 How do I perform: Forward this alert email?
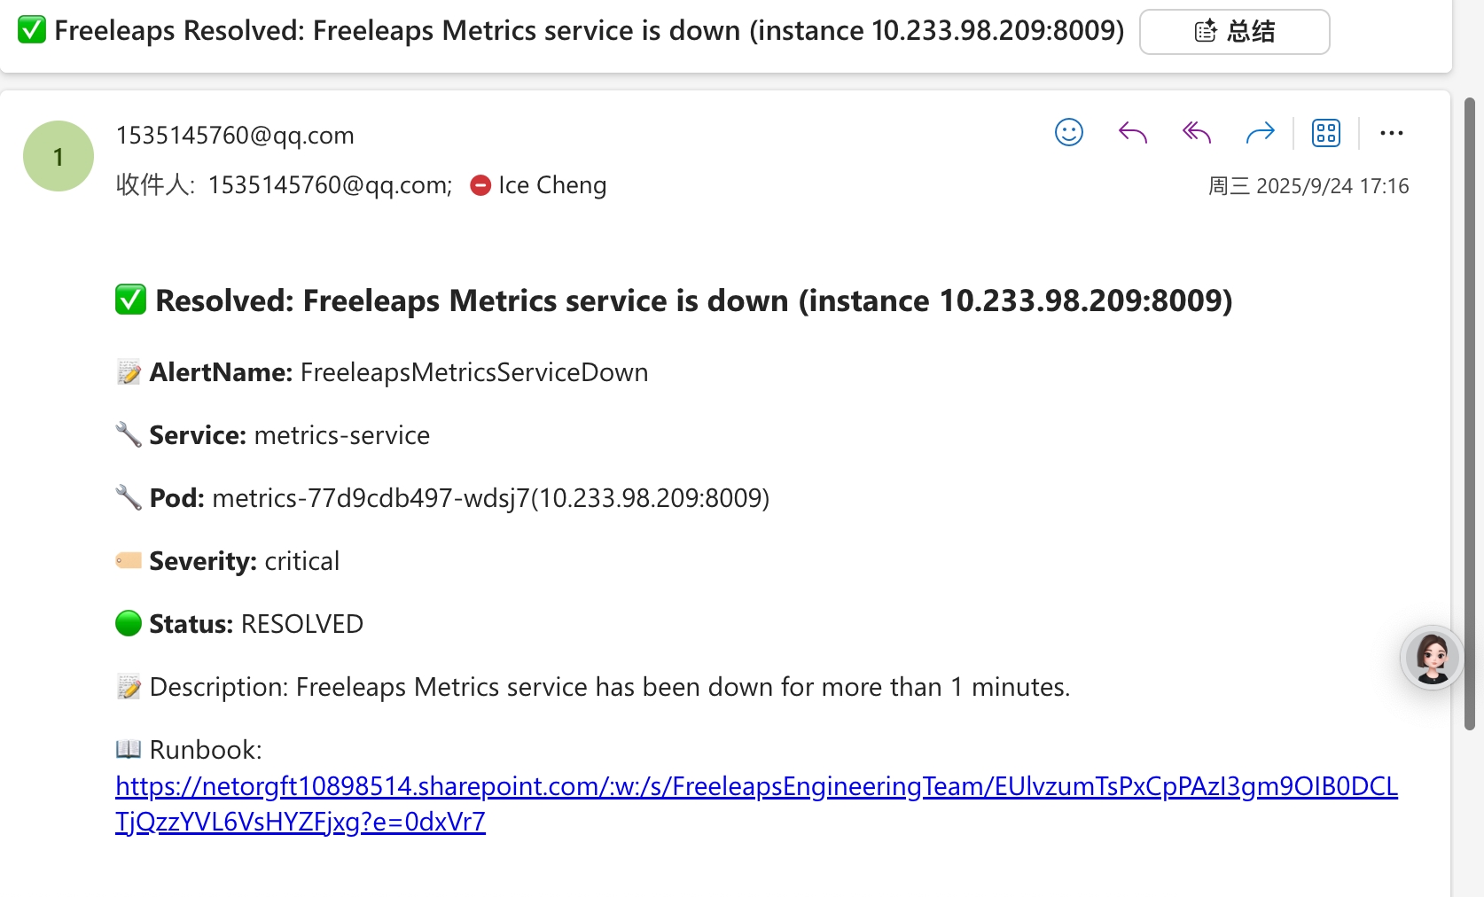(1260, 133)
